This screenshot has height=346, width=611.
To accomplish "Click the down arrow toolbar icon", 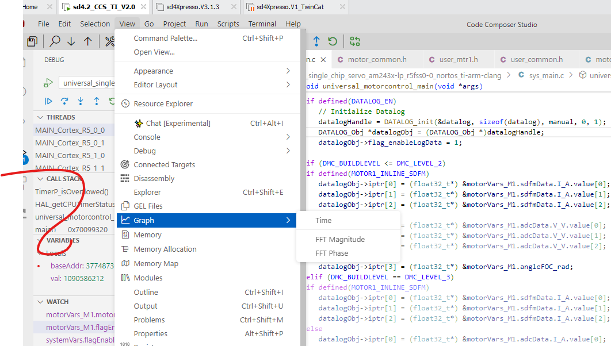I will [x=71, y=41].
